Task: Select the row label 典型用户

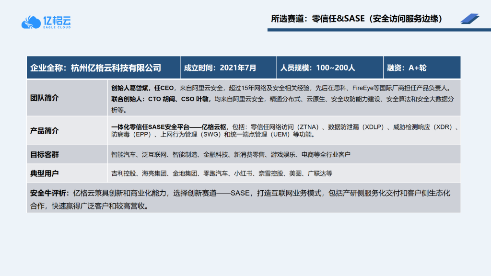Action: pyautogui.click(x=44, y=173)
